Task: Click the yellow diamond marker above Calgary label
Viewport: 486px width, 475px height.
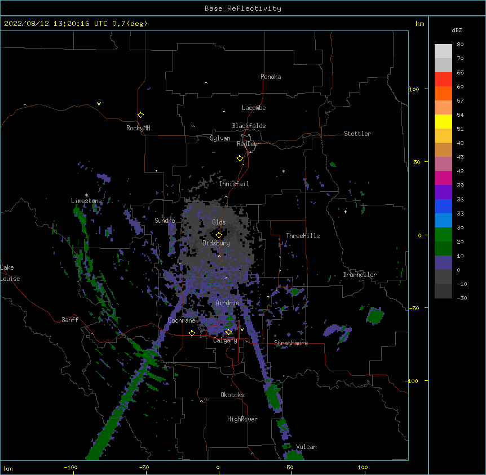Action: [x=228, y=332]
